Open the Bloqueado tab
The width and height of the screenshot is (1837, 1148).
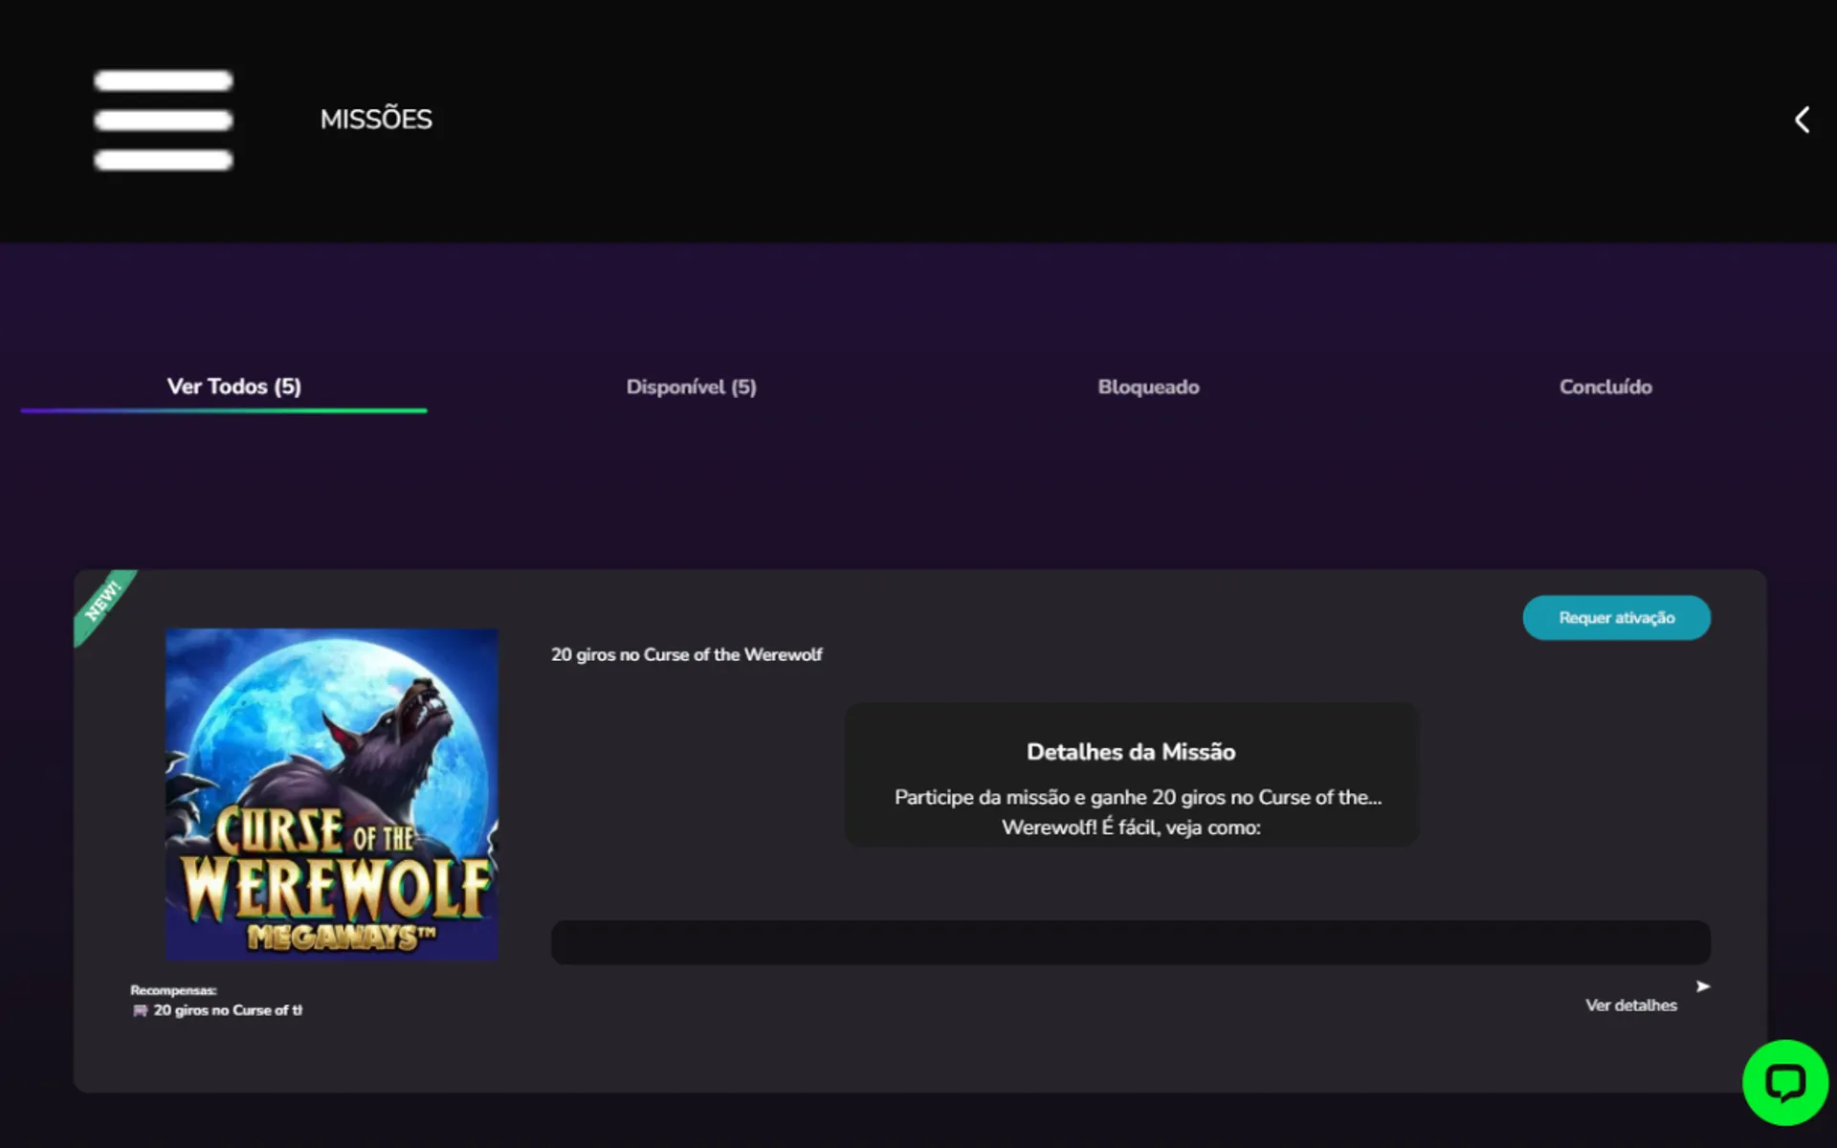[1148, 386]
